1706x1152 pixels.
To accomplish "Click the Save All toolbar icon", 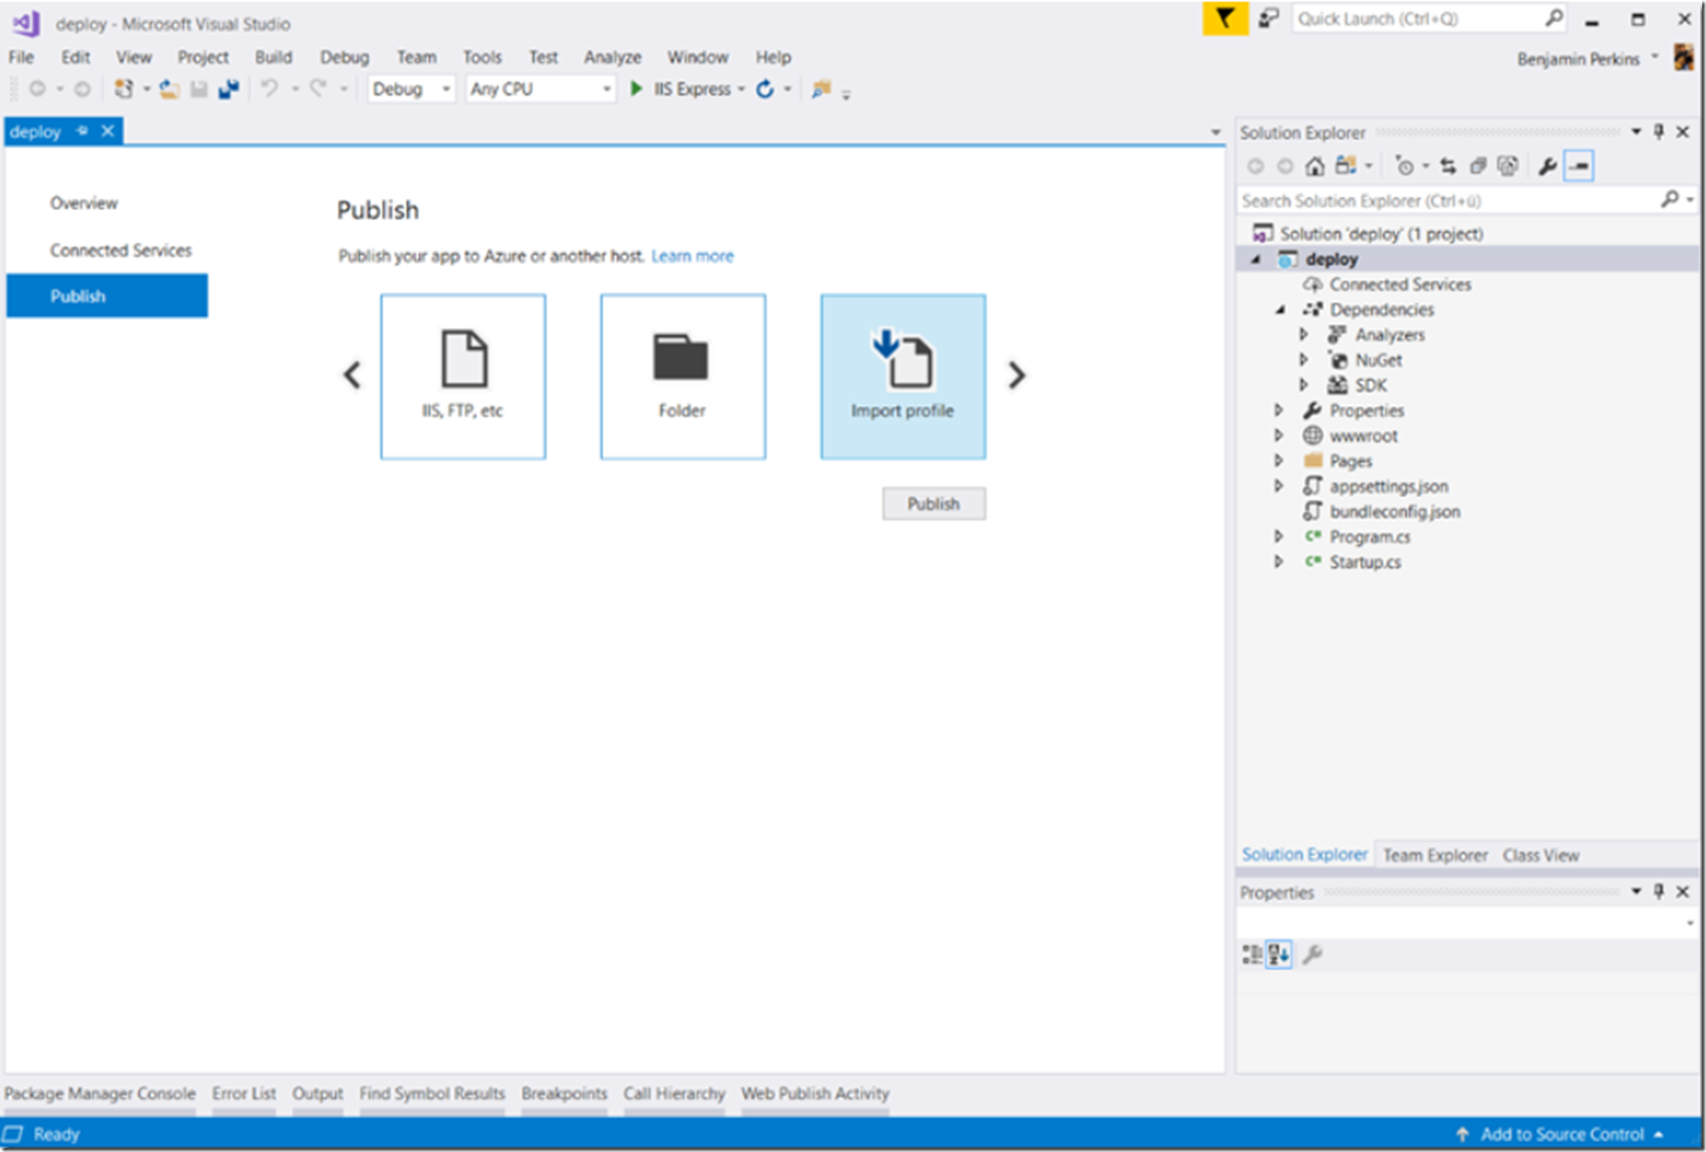I will [x=228, y=89].
